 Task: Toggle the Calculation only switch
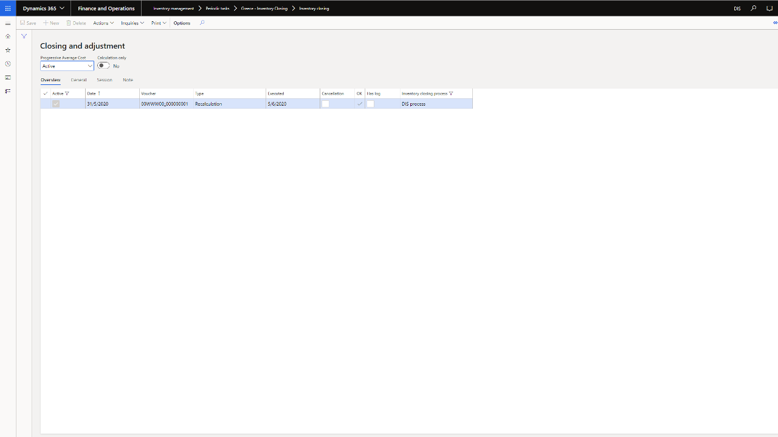click(103, 66)
